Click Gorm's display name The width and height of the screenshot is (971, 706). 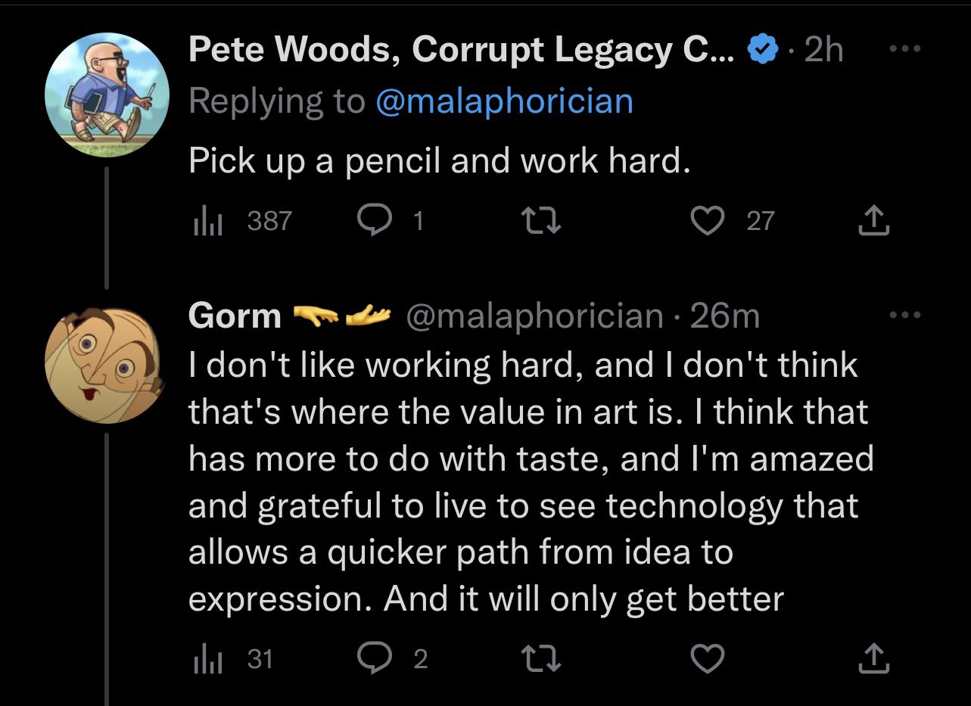(x=235, y=316)
